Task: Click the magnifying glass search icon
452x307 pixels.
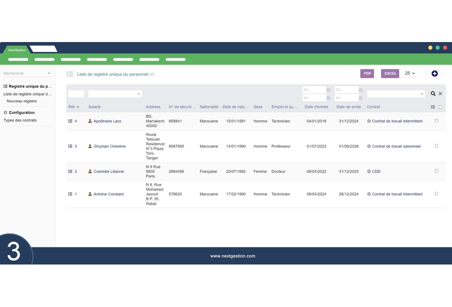Action: (x=433, y=94)
